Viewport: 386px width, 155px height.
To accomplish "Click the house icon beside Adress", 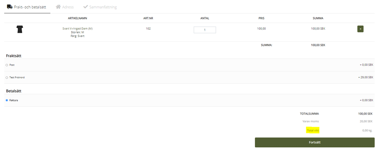I will pos(58,7).
